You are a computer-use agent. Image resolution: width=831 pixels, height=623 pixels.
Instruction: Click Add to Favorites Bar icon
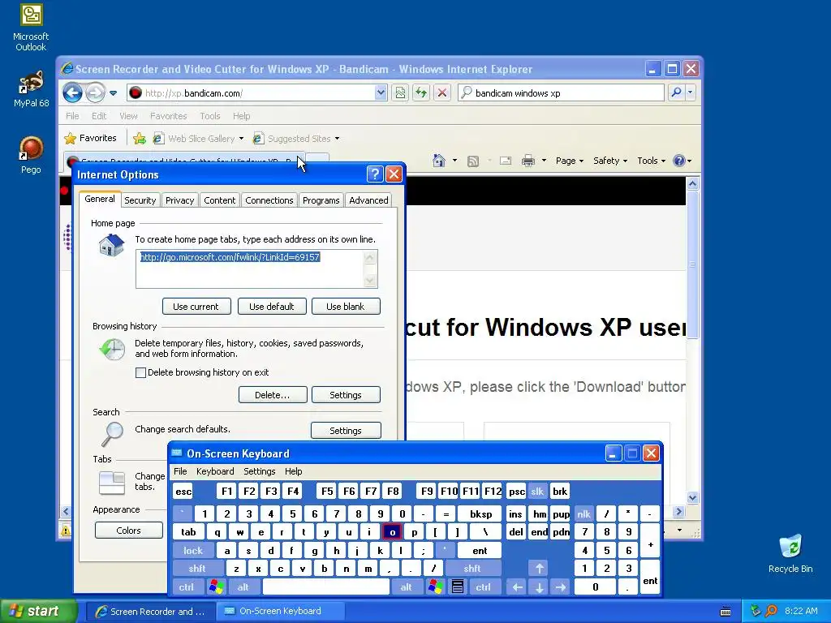[140, 139]
